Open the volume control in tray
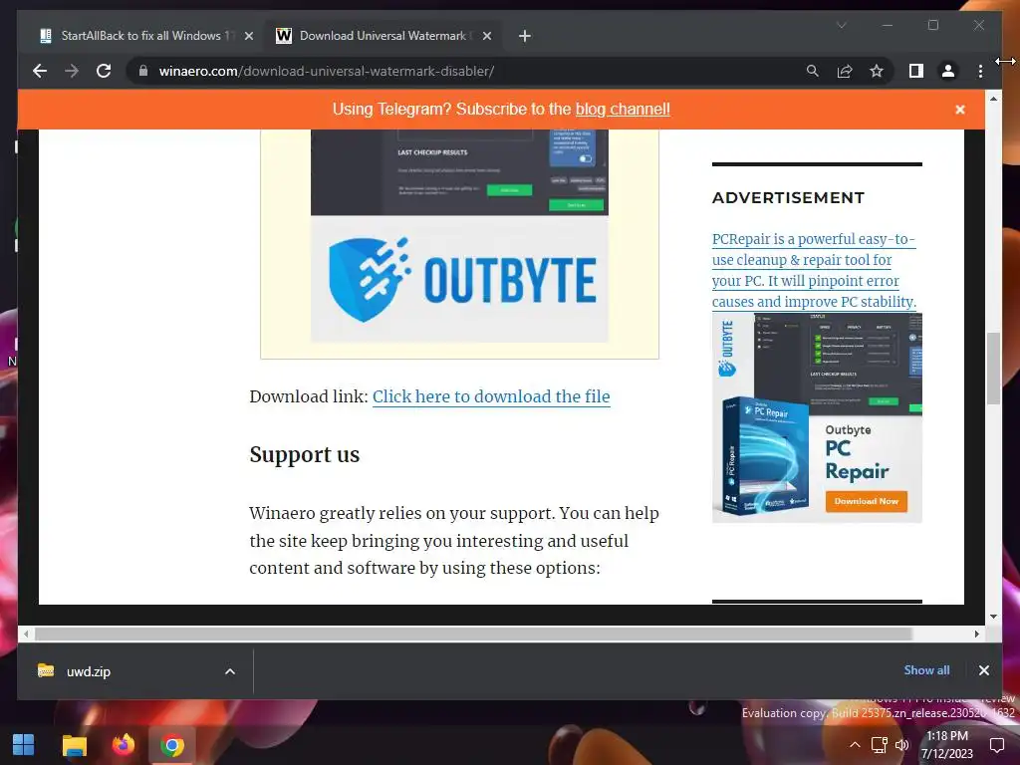The image size is (1020, 765). [x=901, y=745]
